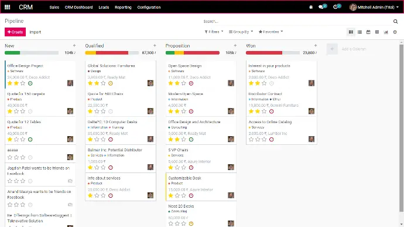Switch to Calendar view
This screenshot has height=227, width=404.
(x=368, y=32)
